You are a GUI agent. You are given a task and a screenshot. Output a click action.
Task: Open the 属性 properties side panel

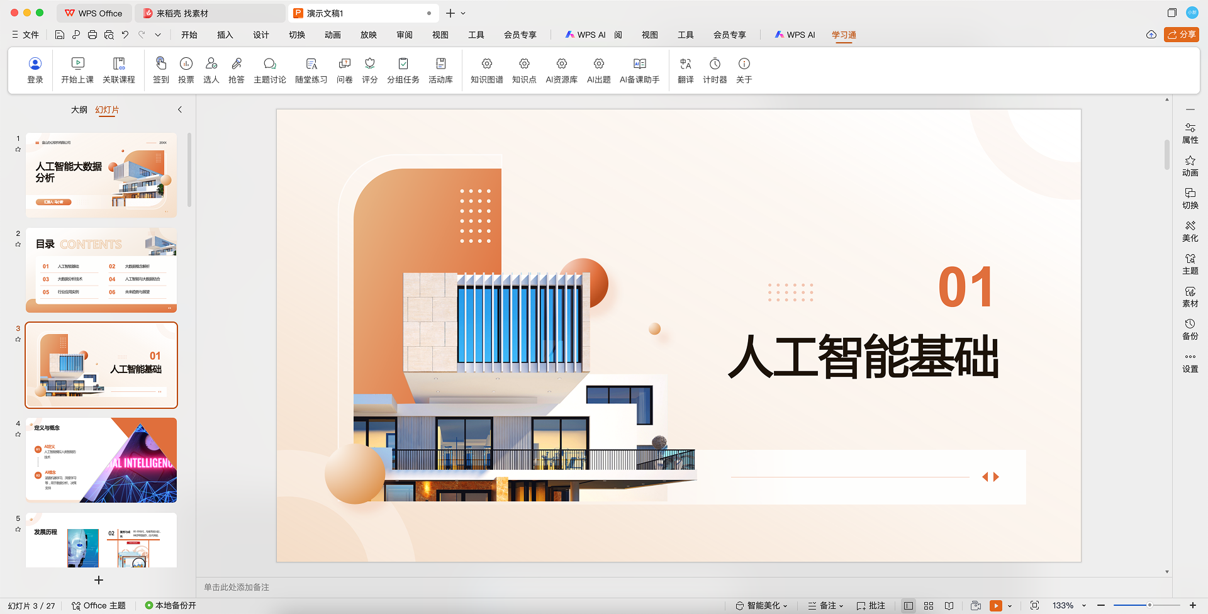tap(1190, 133)
